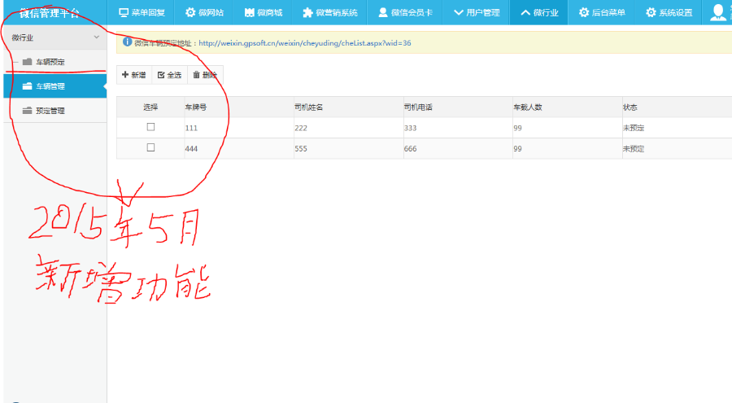732x403 pixels.
Task: Open the weixin.gpsoft.cn cheList link
Action: (x=305, y=43)
